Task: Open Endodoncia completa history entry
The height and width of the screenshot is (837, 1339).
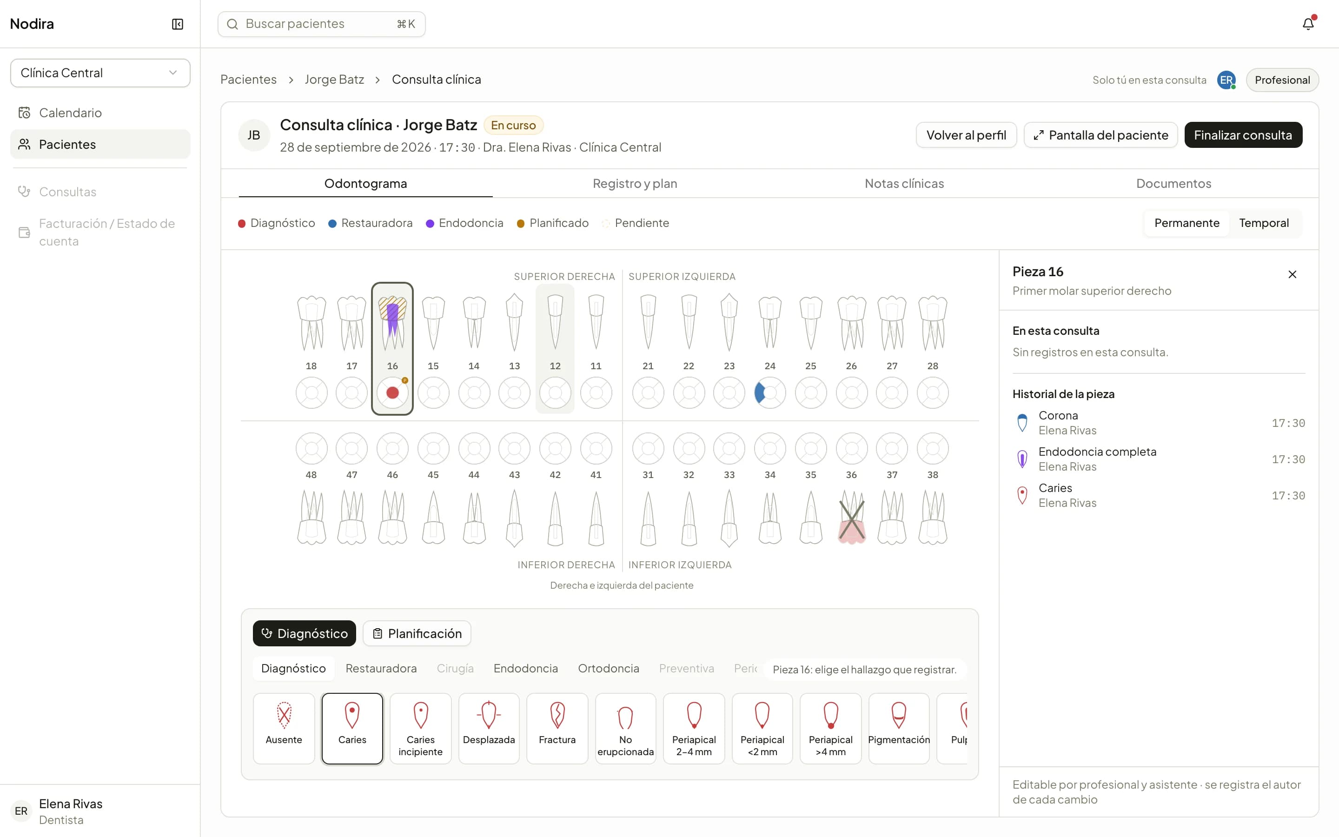Action: tap(1159, 459)
